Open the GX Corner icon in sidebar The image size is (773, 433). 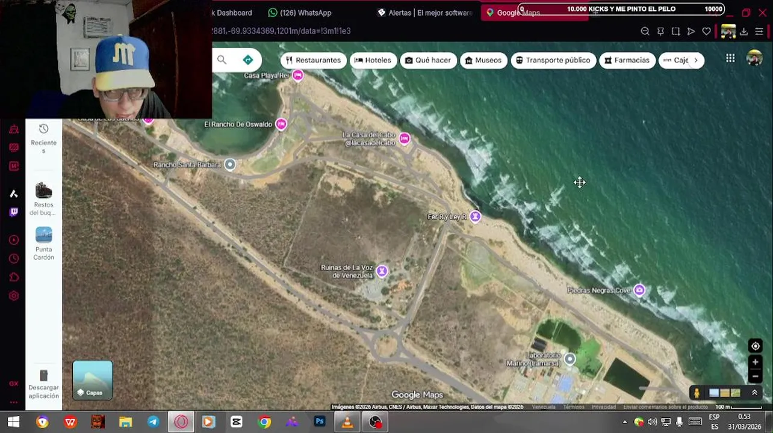14,383
